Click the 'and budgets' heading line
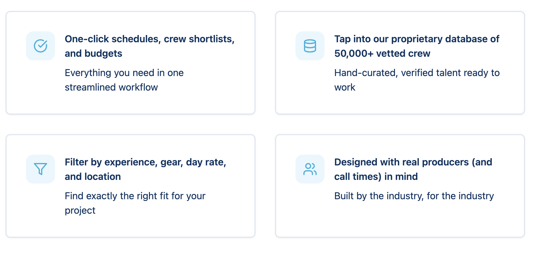The image size is (536, 262). (x=93, y=53)
